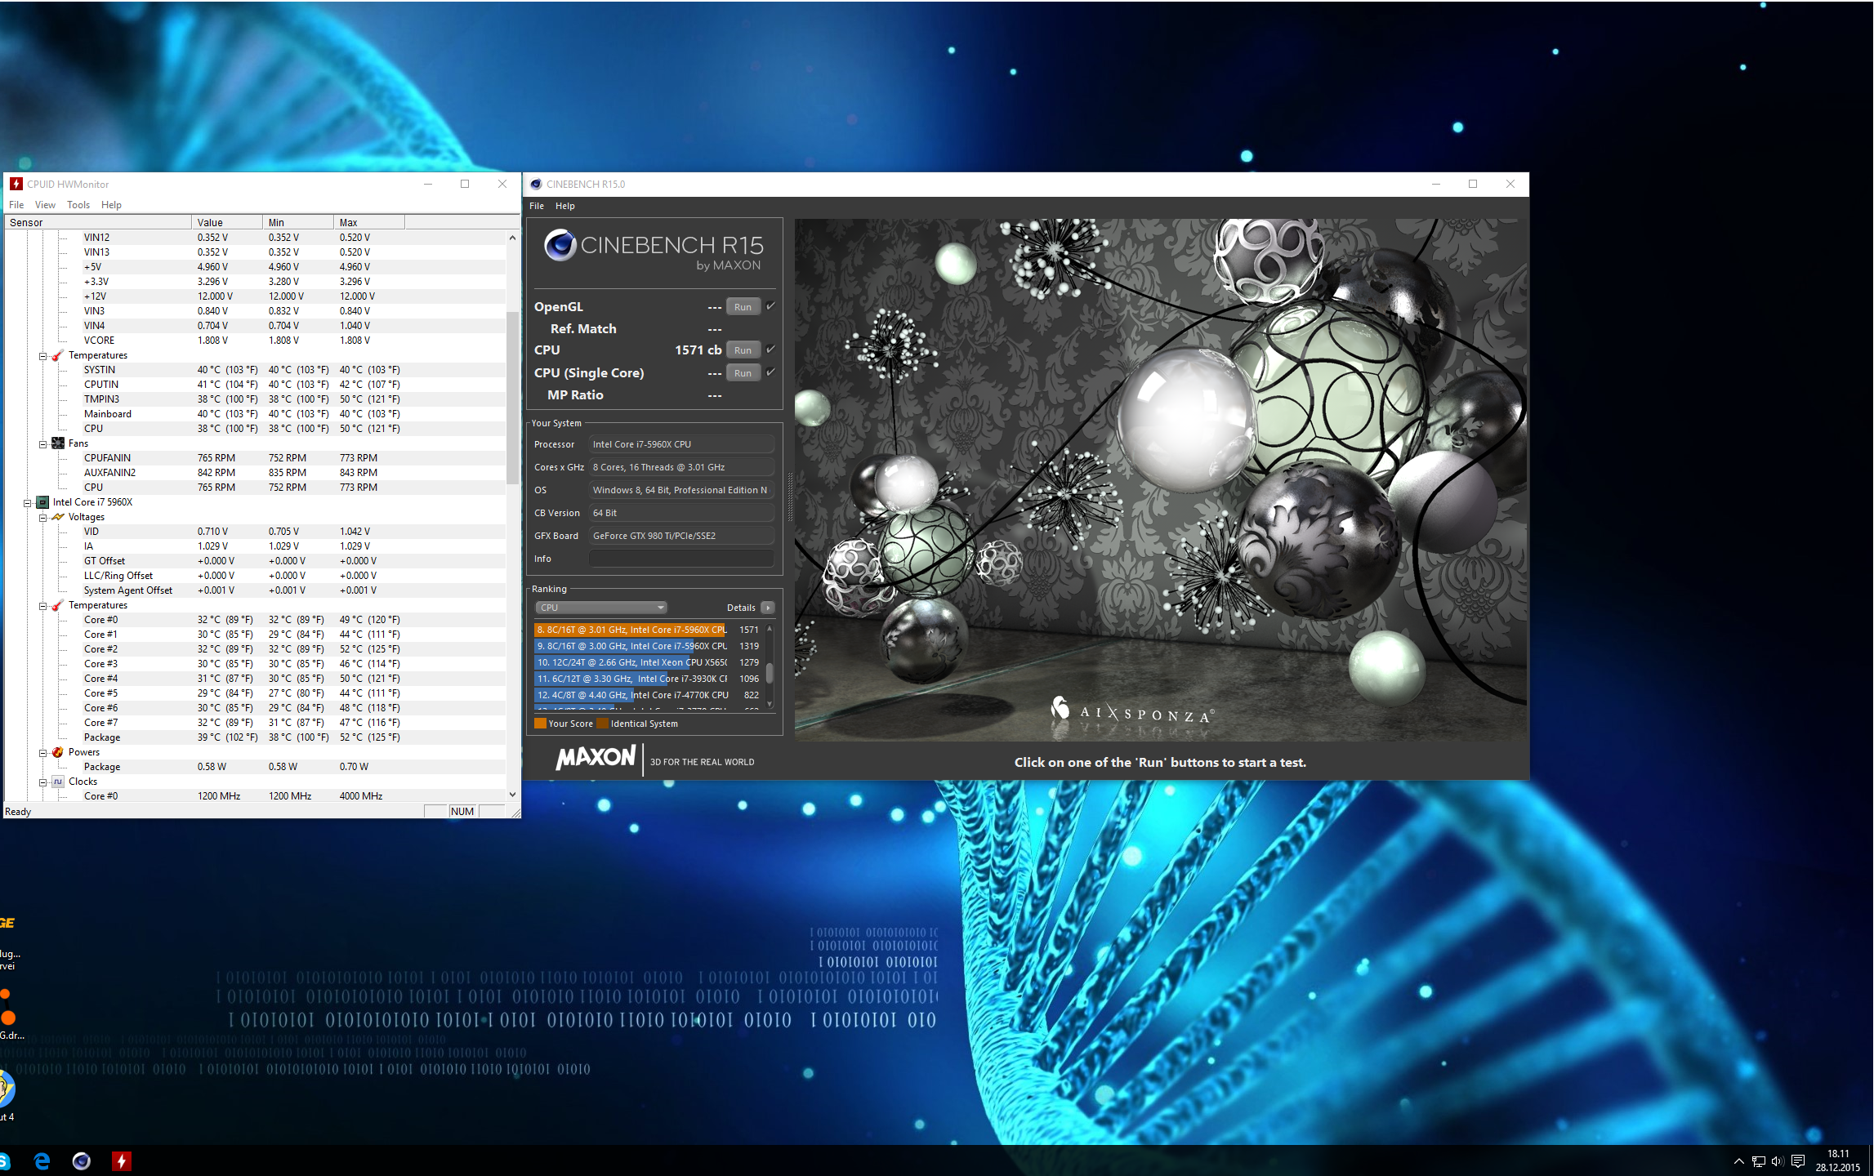Image resolution: width=1874 pixels, height=1176 pixels.
Task: Click the waveform icon beside Clocks node
Action: coord(58,782)
